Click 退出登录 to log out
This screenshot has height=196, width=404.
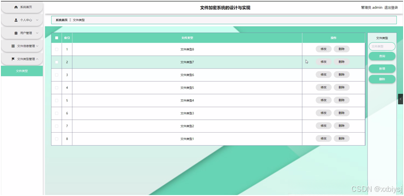click(x=391, y=8)
